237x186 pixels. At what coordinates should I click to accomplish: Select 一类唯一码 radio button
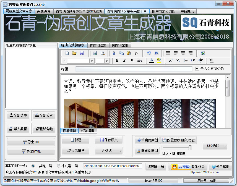coord(33,166)
